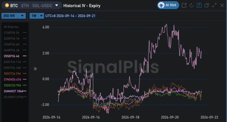Screen dimensions: 227x122
Task: Click the numbered layout icon showing 1
Action: pos(199,5)
